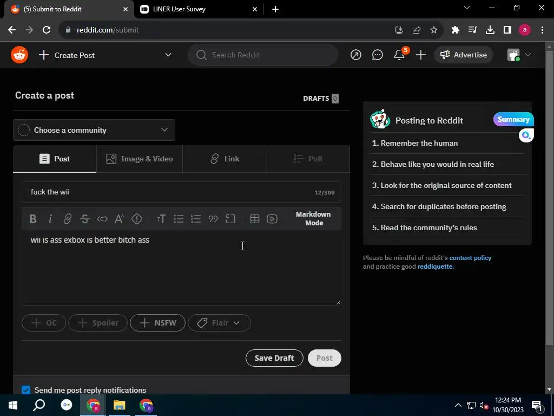The width and height of the screenshot is (554, 416).
Task: Share this page from address bar
Action: click(x=417, y=30)
